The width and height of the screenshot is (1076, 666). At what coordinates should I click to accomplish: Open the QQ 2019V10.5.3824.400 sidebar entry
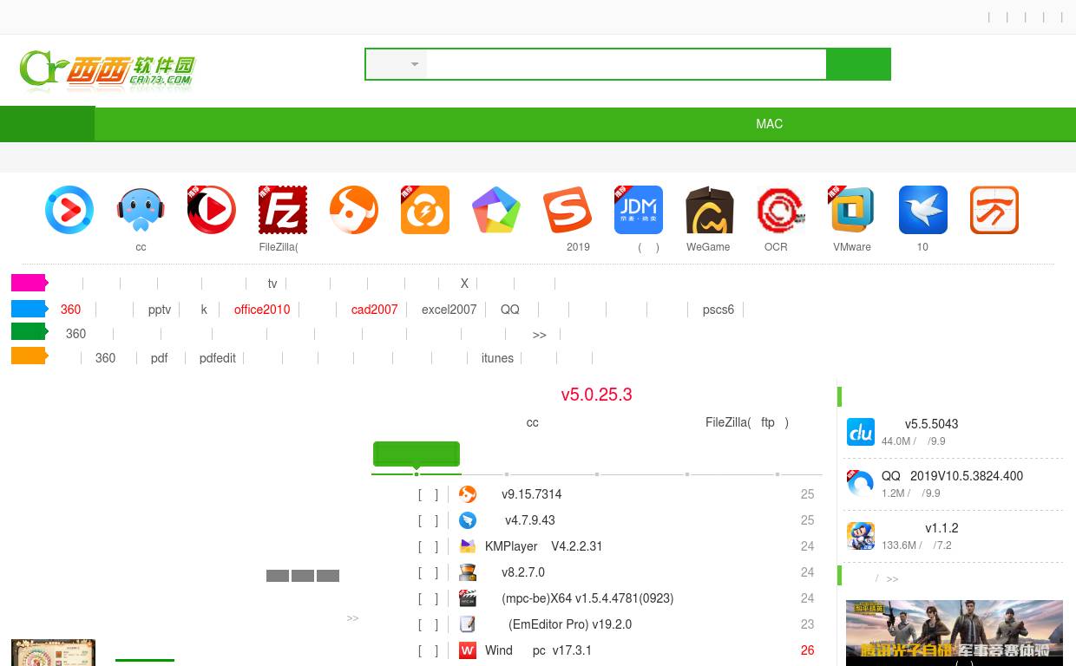click(x=952, y=476)
